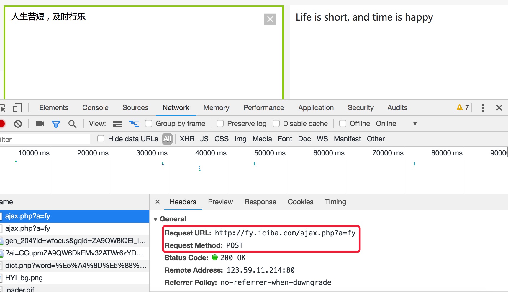Switch to large request rows view icon
508x292 pixels.
[x=117, y=124]
